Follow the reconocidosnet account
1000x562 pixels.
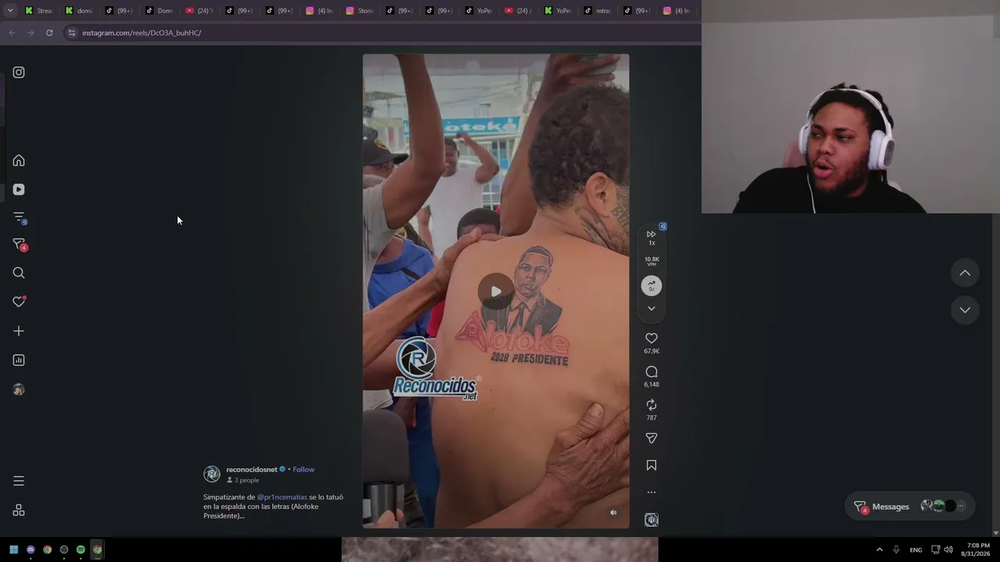coord(304,469)
